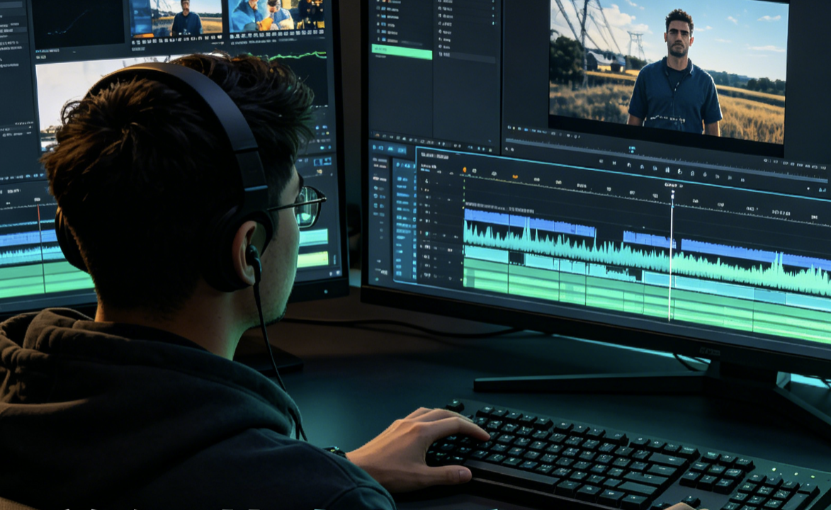Select the green highlighted row in right monitor list
Viewport: 831px width, 510px height.
point(402,52)
